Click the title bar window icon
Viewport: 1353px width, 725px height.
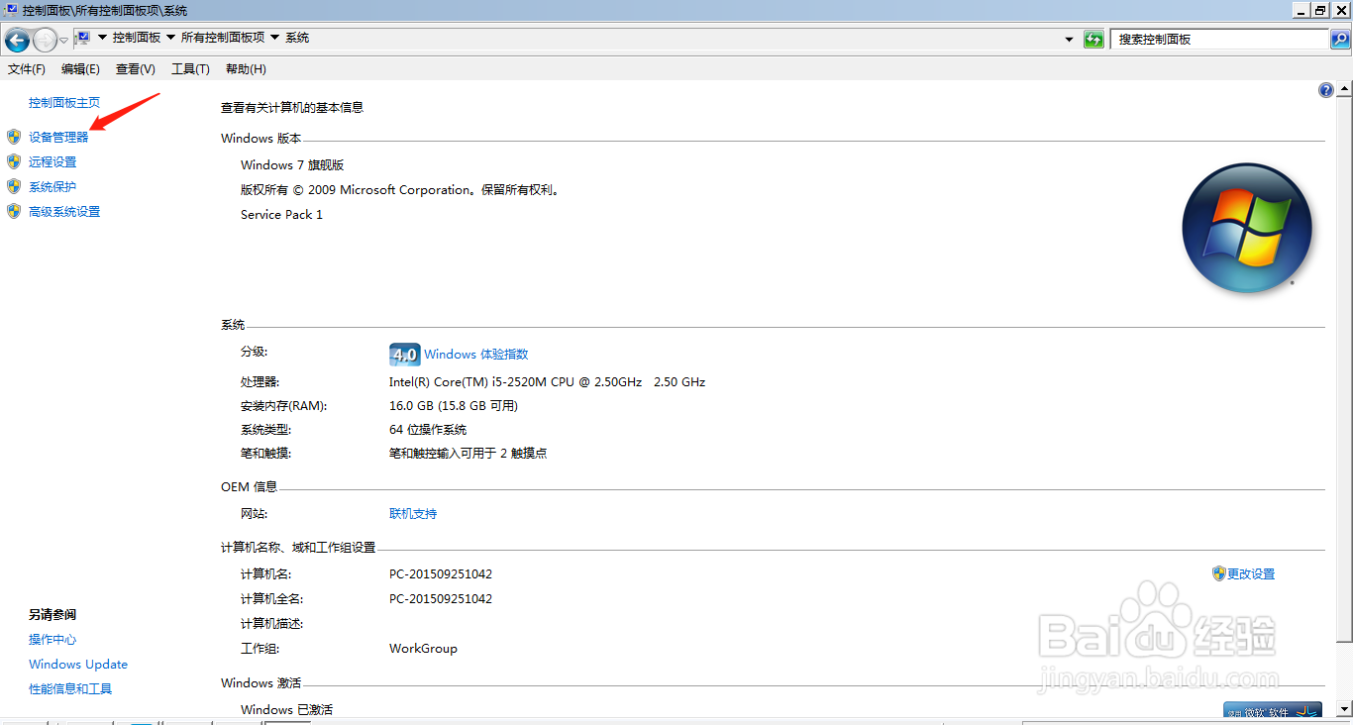point(11,10)
